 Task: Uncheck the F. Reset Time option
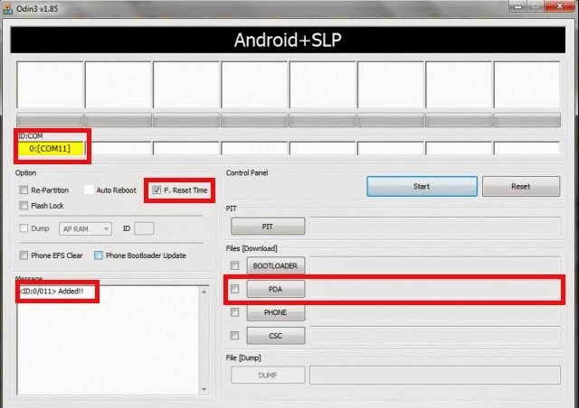tap(157, 190)
